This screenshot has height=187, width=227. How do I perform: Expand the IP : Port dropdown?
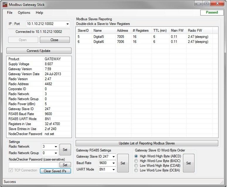(x=68, y=24)
